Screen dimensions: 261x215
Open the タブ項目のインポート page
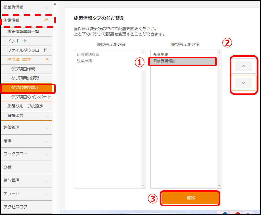coord(31,97)
